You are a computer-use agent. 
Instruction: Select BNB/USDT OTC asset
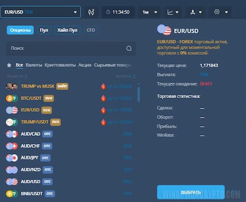tap(71, 194)
